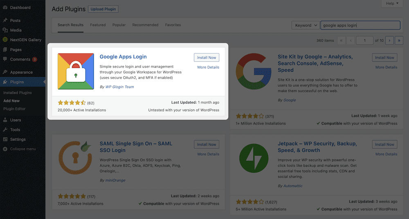Switch to Popular tab
The image size is (409, 219).
(119, 25)
